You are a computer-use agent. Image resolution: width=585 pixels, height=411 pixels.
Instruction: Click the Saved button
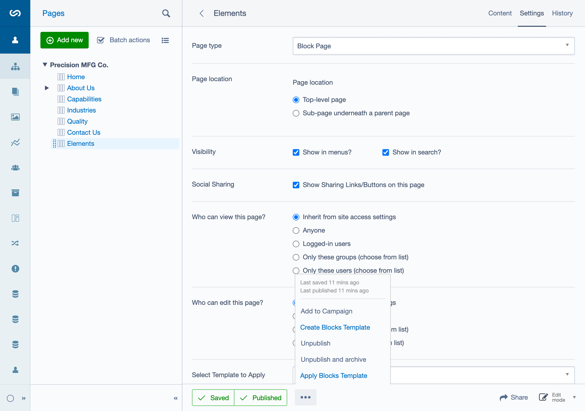(213, 398)
